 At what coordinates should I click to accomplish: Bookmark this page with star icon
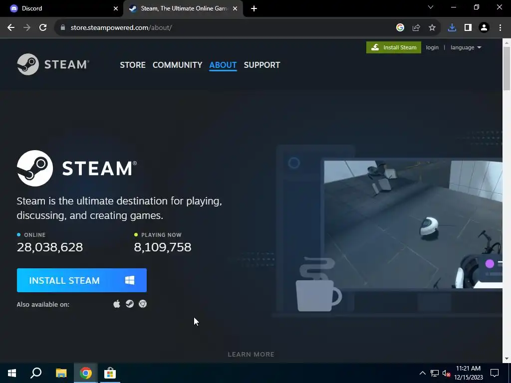[432, 28]
